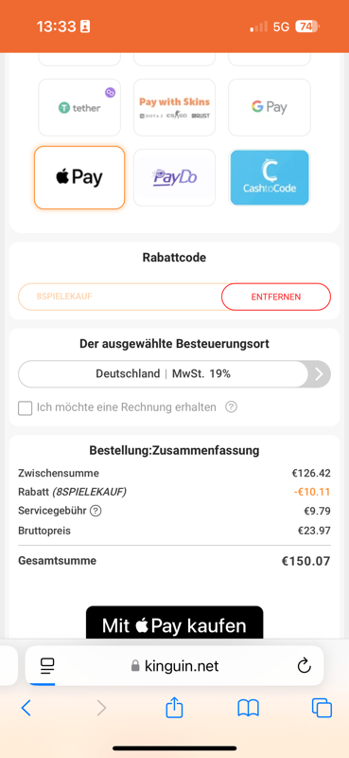Select CashtoCode payment option

[x=270, y=178]
